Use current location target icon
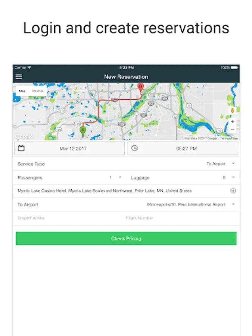 233,191
